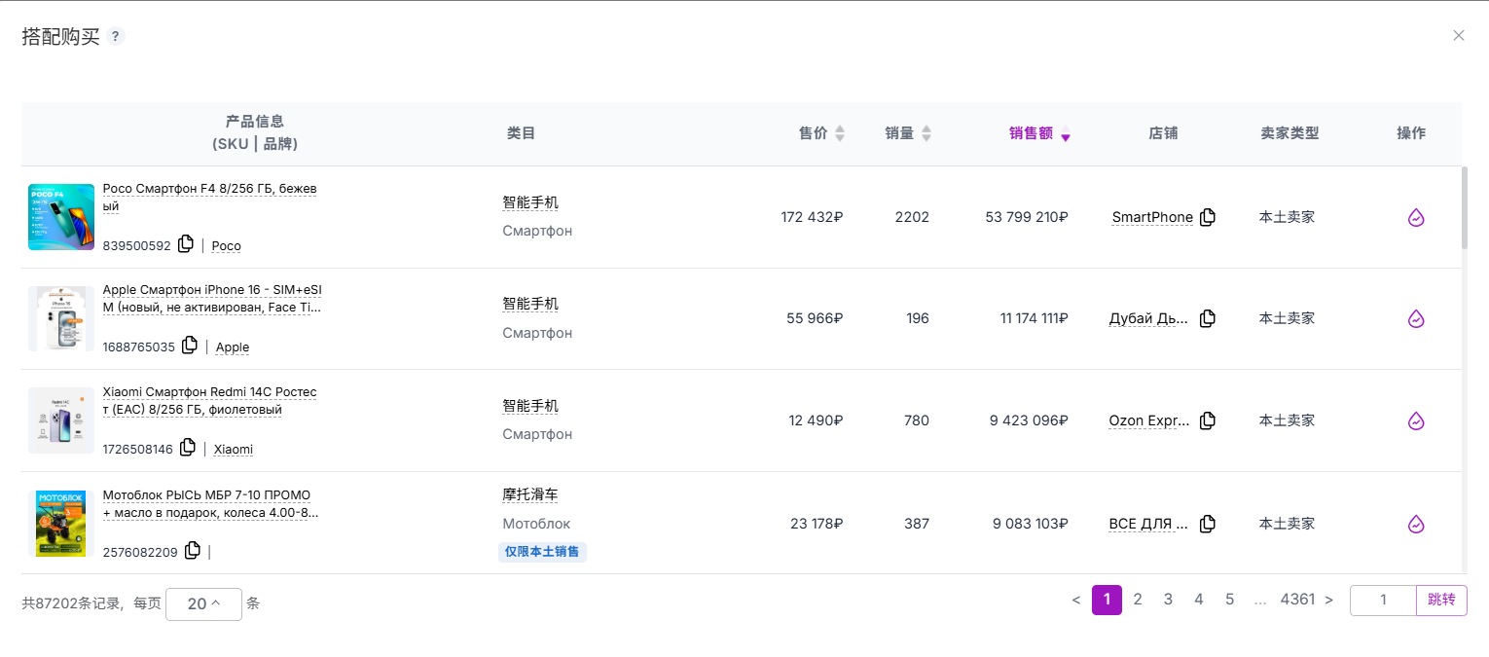Open trend analysis for Poco F4 row

(1416, 218)
